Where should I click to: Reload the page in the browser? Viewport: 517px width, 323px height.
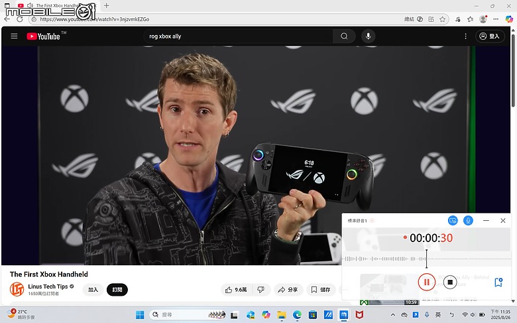(x=20, y=19)
